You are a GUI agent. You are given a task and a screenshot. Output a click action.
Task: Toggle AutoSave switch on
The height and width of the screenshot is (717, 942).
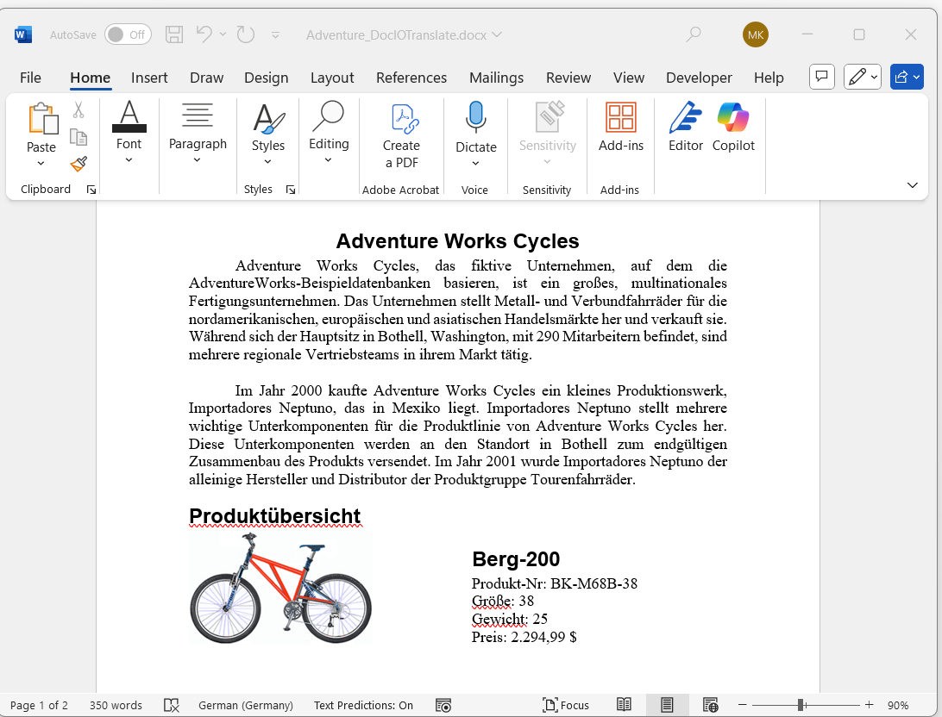point(128,34)
